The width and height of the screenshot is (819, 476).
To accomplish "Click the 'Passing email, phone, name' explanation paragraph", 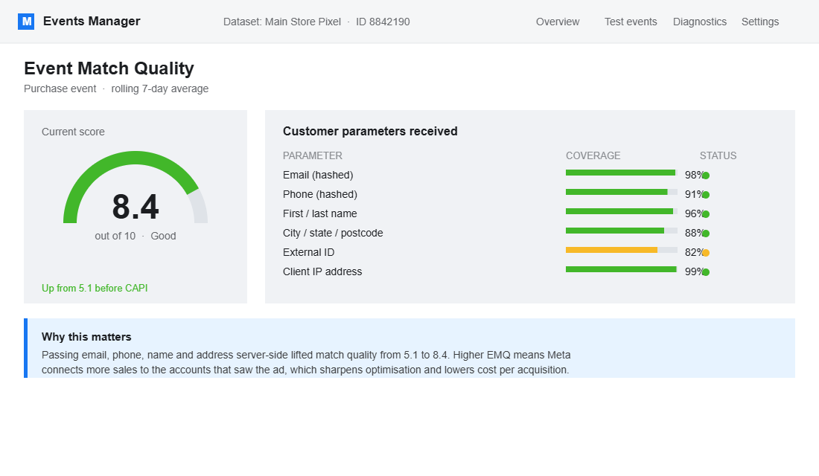I will tap(306, 362).
